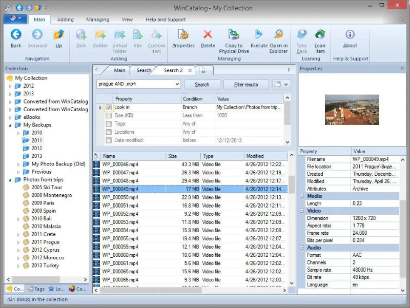Expand the 2011 Prague tree node

19,242
